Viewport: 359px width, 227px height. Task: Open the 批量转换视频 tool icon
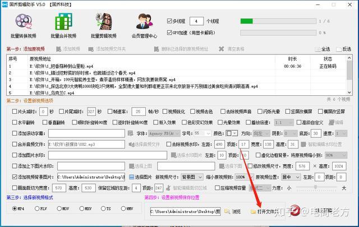pyautogui.click(x=23, y=22)
